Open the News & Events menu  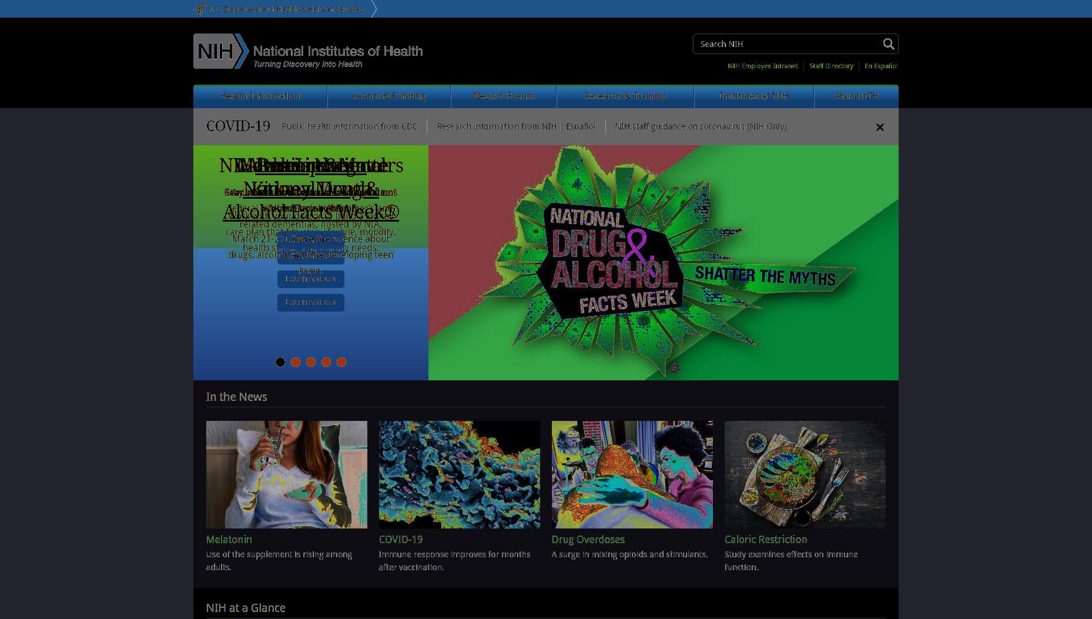504,96
